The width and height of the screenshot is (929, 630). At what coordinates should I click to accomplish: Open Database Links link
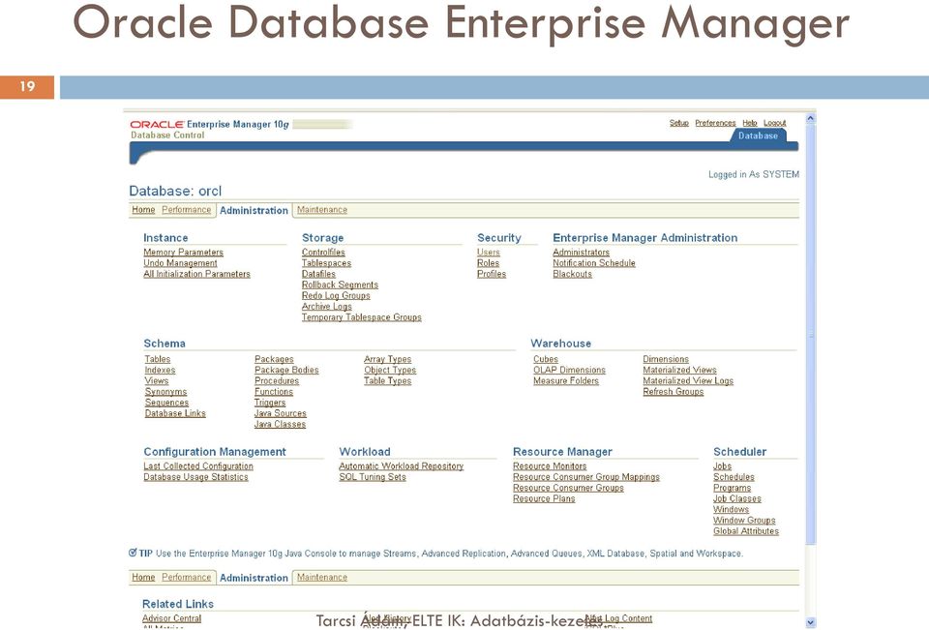click(x=175, y=413)
